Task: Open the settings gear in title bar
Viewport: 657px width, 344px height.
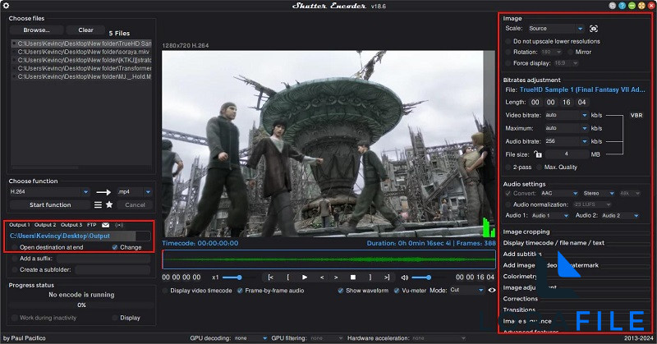Action: tap(6, 6)
